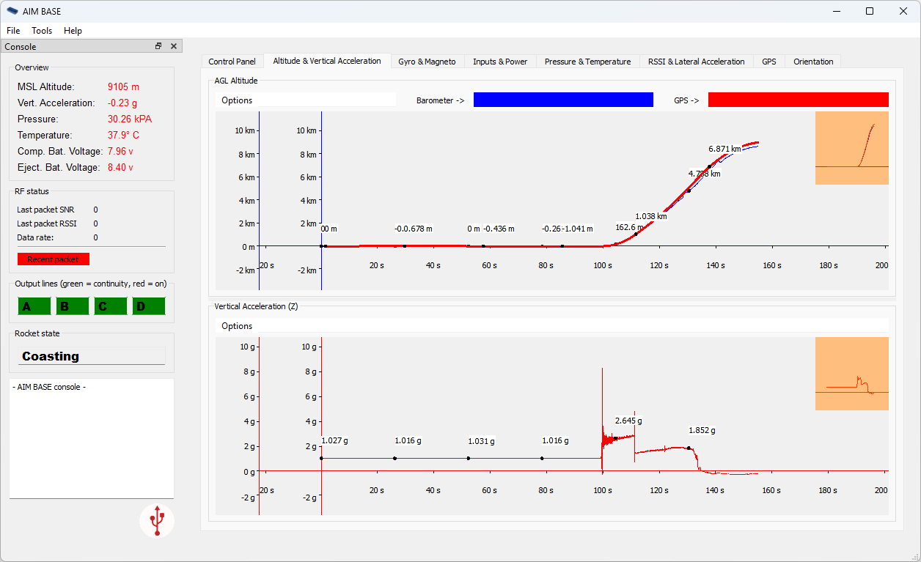
Task: Open the Inputs & Power tab
Action: click(500, 62)
